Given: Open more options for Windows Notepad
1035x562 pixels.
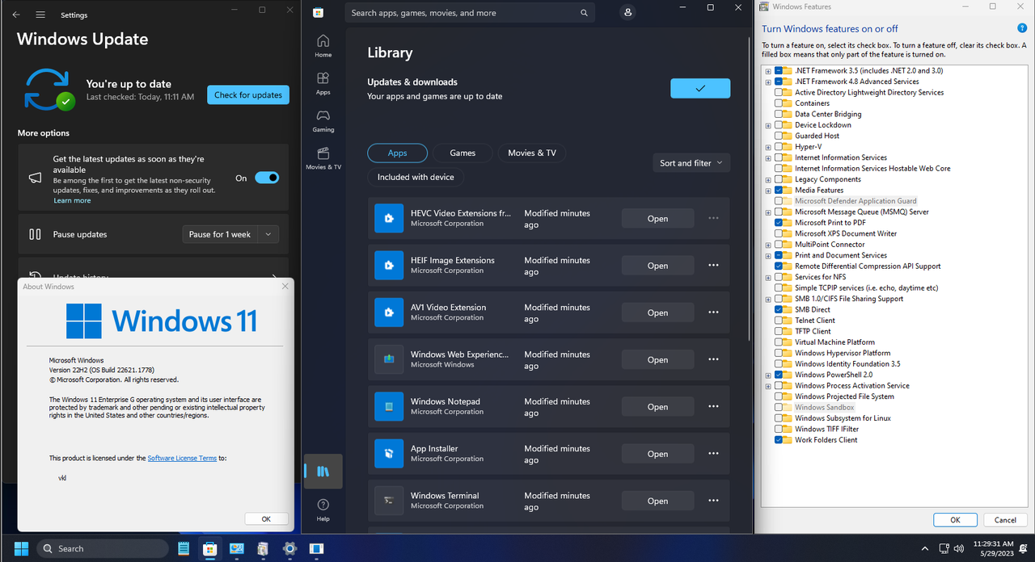Looking at the screenshot, I should [x=713, y=406].
